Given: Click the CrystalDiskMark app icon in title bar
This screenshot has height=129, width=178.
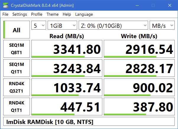Looking at the screenshot, I should click(5, 5).
